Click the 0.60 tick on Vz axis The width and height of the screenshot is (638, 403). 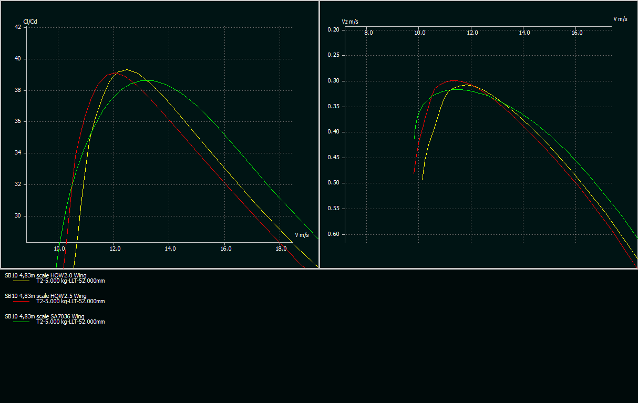[333, 234]
